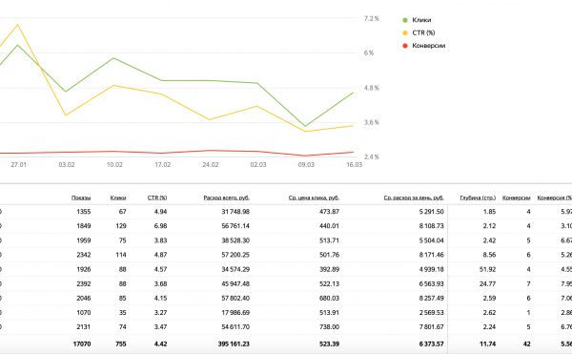Click the red Конверсии line at 24.02
This screenshot has height=354, width=572.
pos(211,151)
